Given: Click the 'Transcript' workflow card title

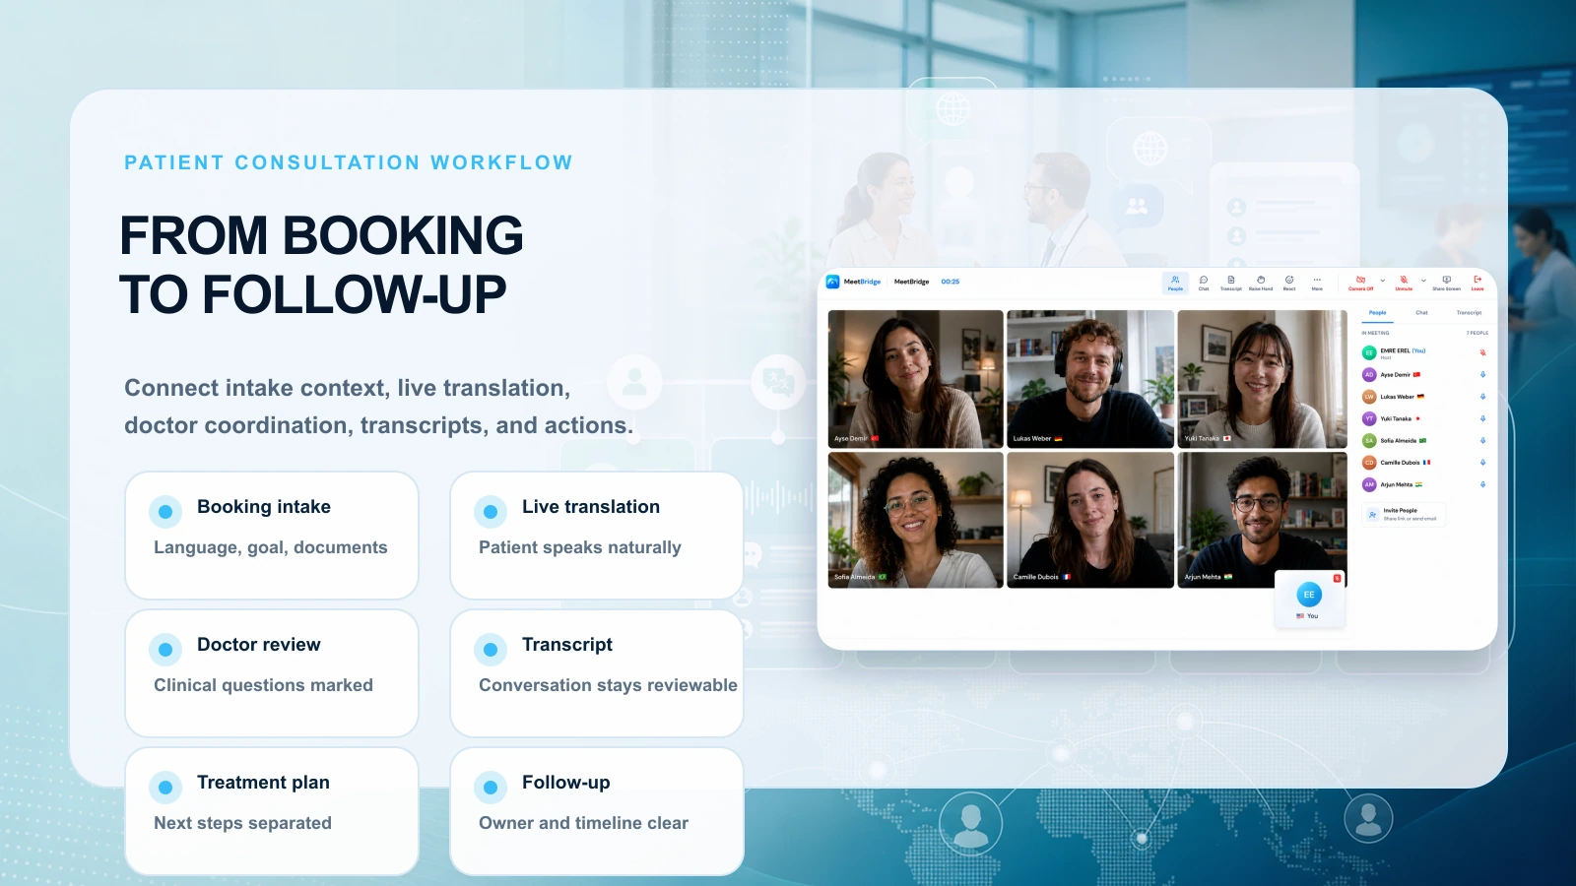Looking at the screenshot, I should [x=567, y=645].
